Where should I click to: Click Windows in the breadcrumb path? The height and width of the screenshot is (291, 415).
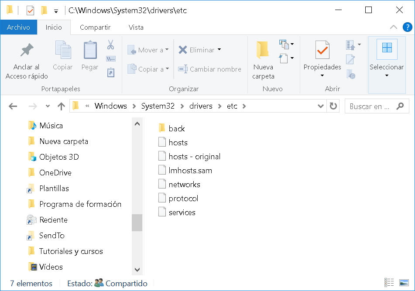point(111,106)
